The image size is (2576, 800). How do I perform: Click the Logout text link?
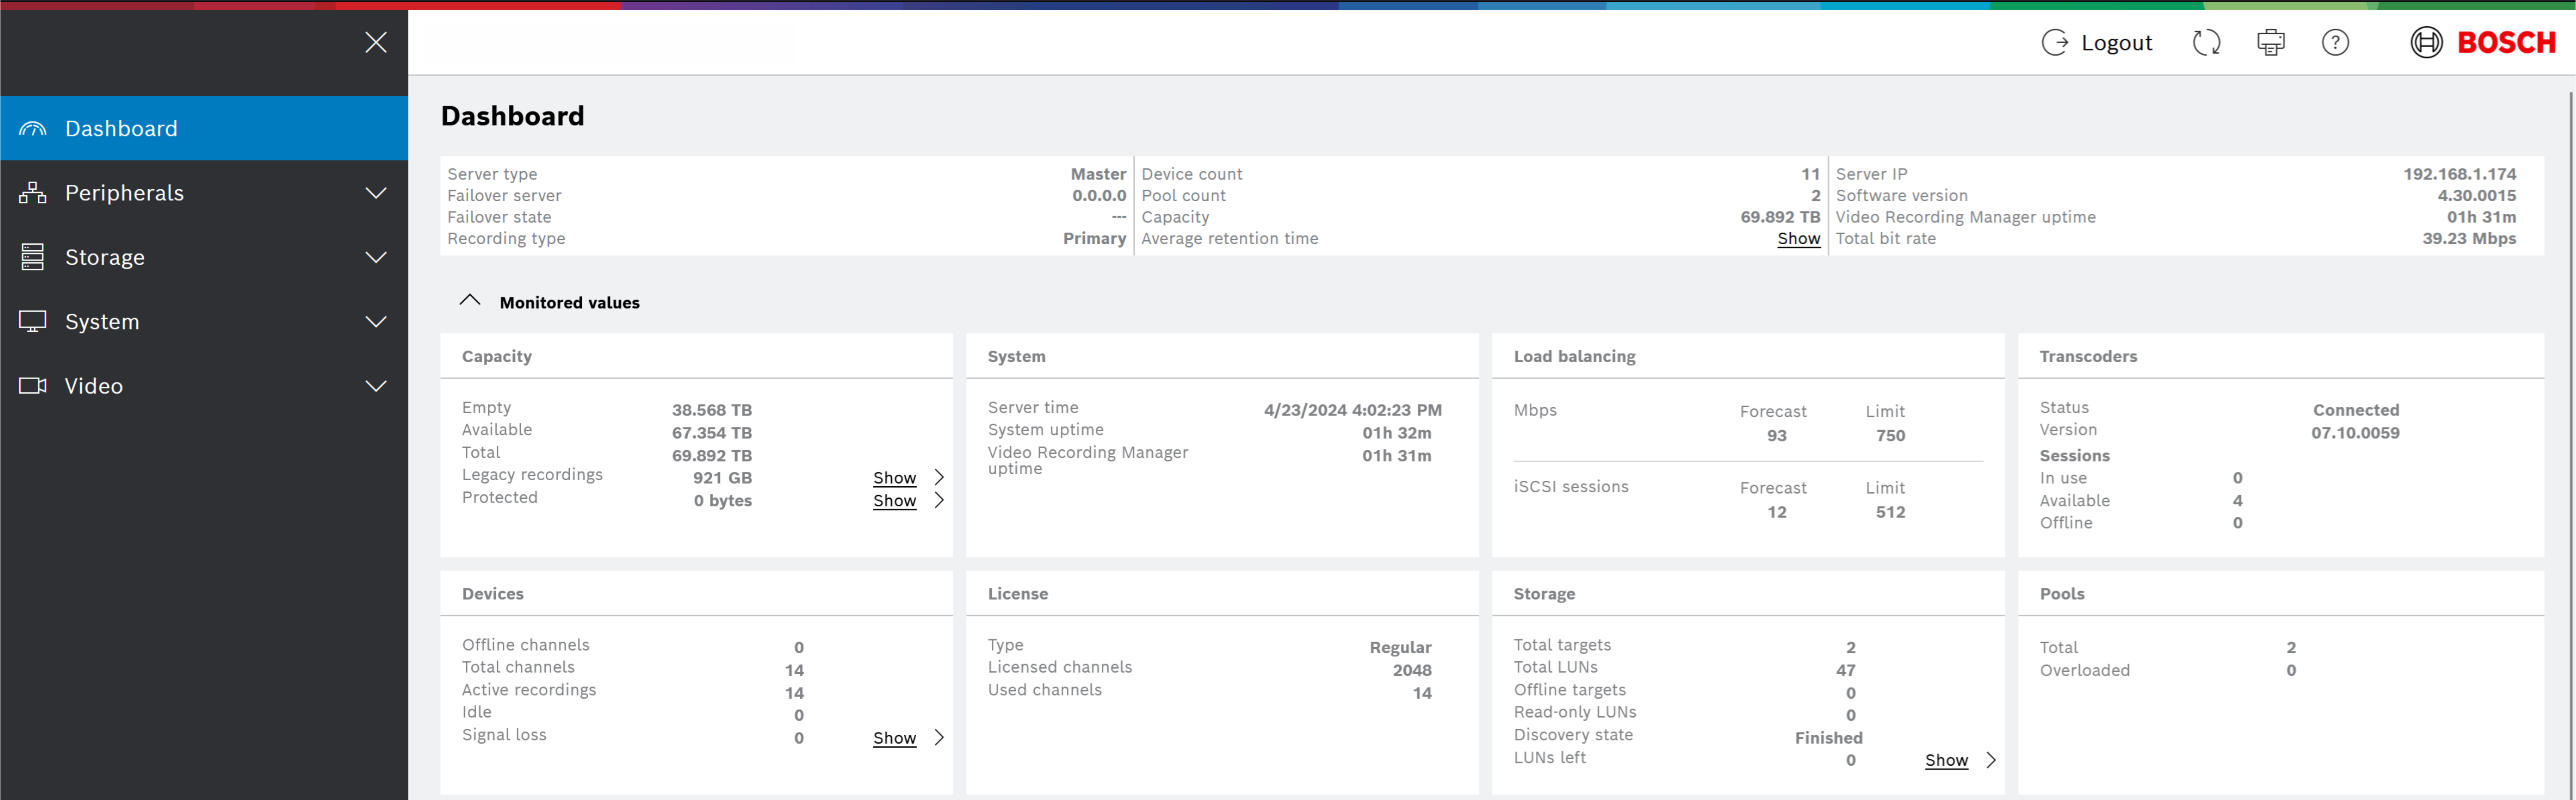pyautogui.click(x=2116, y=42)
